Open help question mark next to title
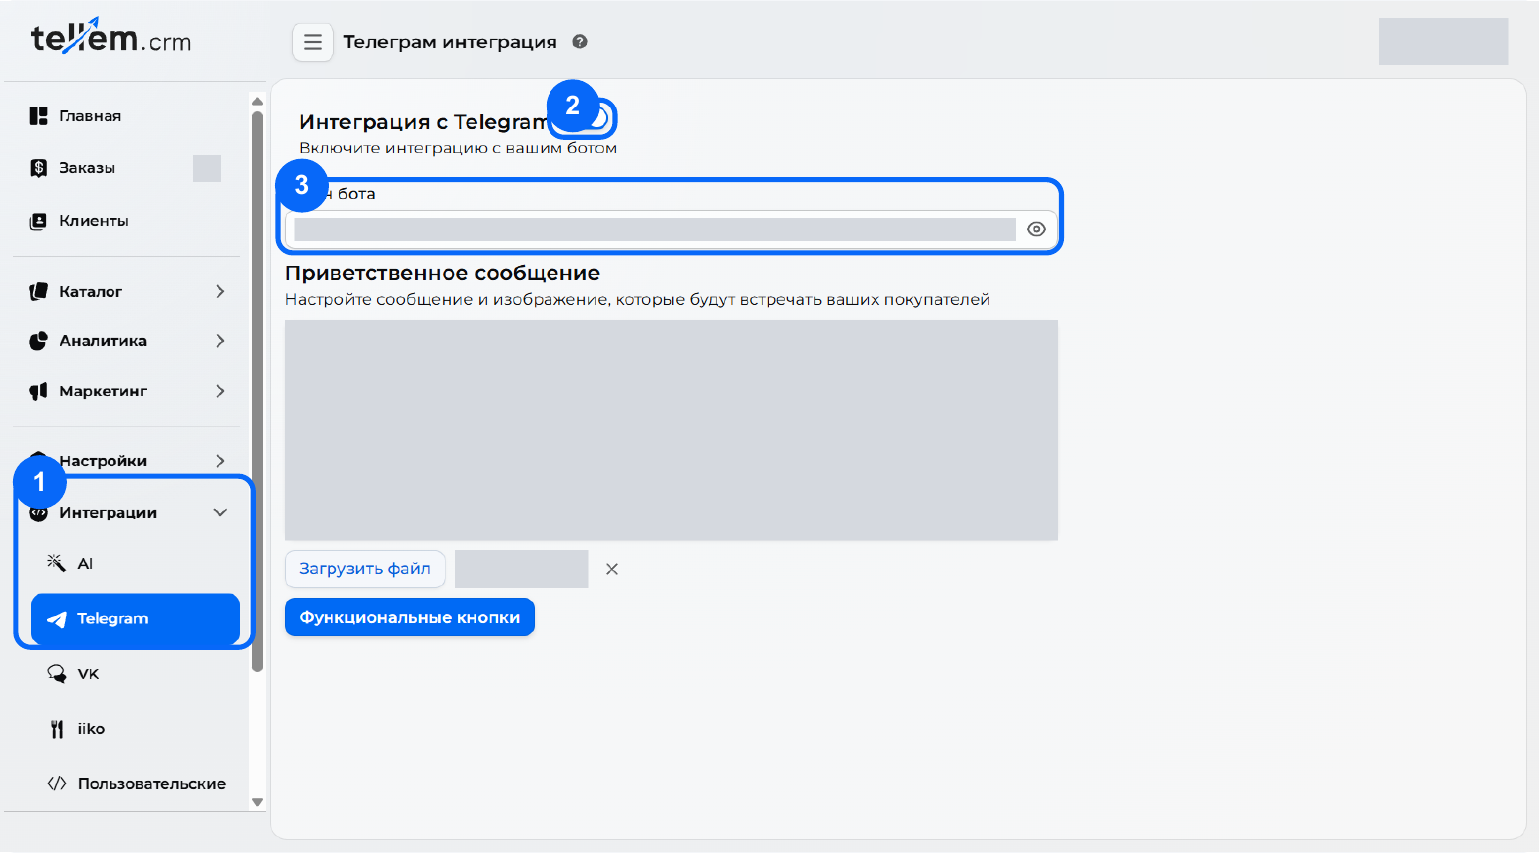The image size is (1539, 853). pos(580,42)
